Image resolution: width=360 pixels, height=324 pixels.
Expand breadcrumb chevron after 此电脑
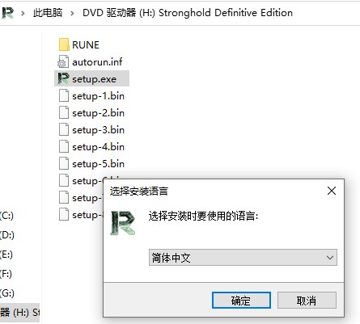72,13
